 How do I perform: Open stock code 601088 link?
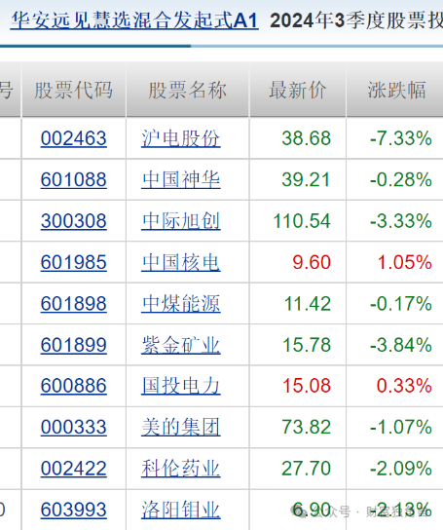click(74, 180)
